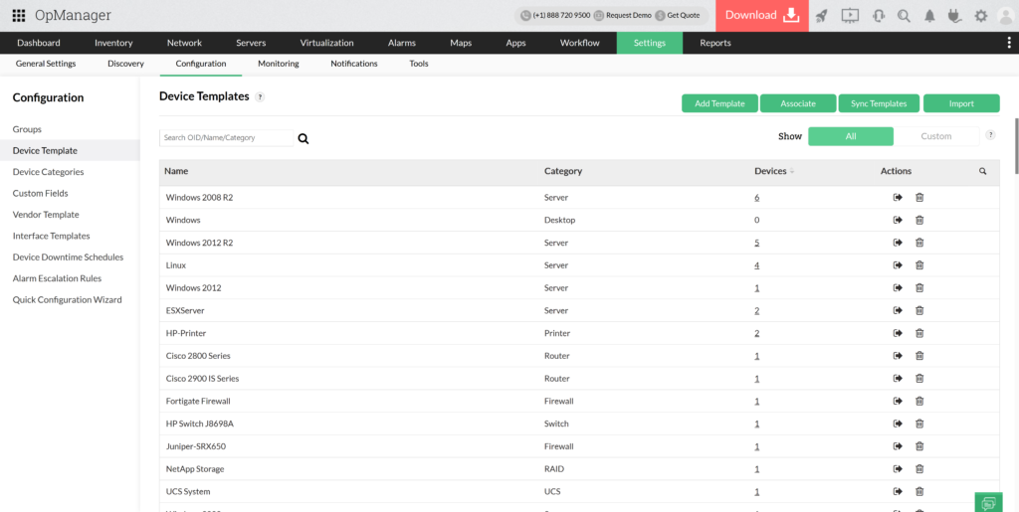Open the headset support icon
Viewport: 1019px width, 512px height.
878,15
